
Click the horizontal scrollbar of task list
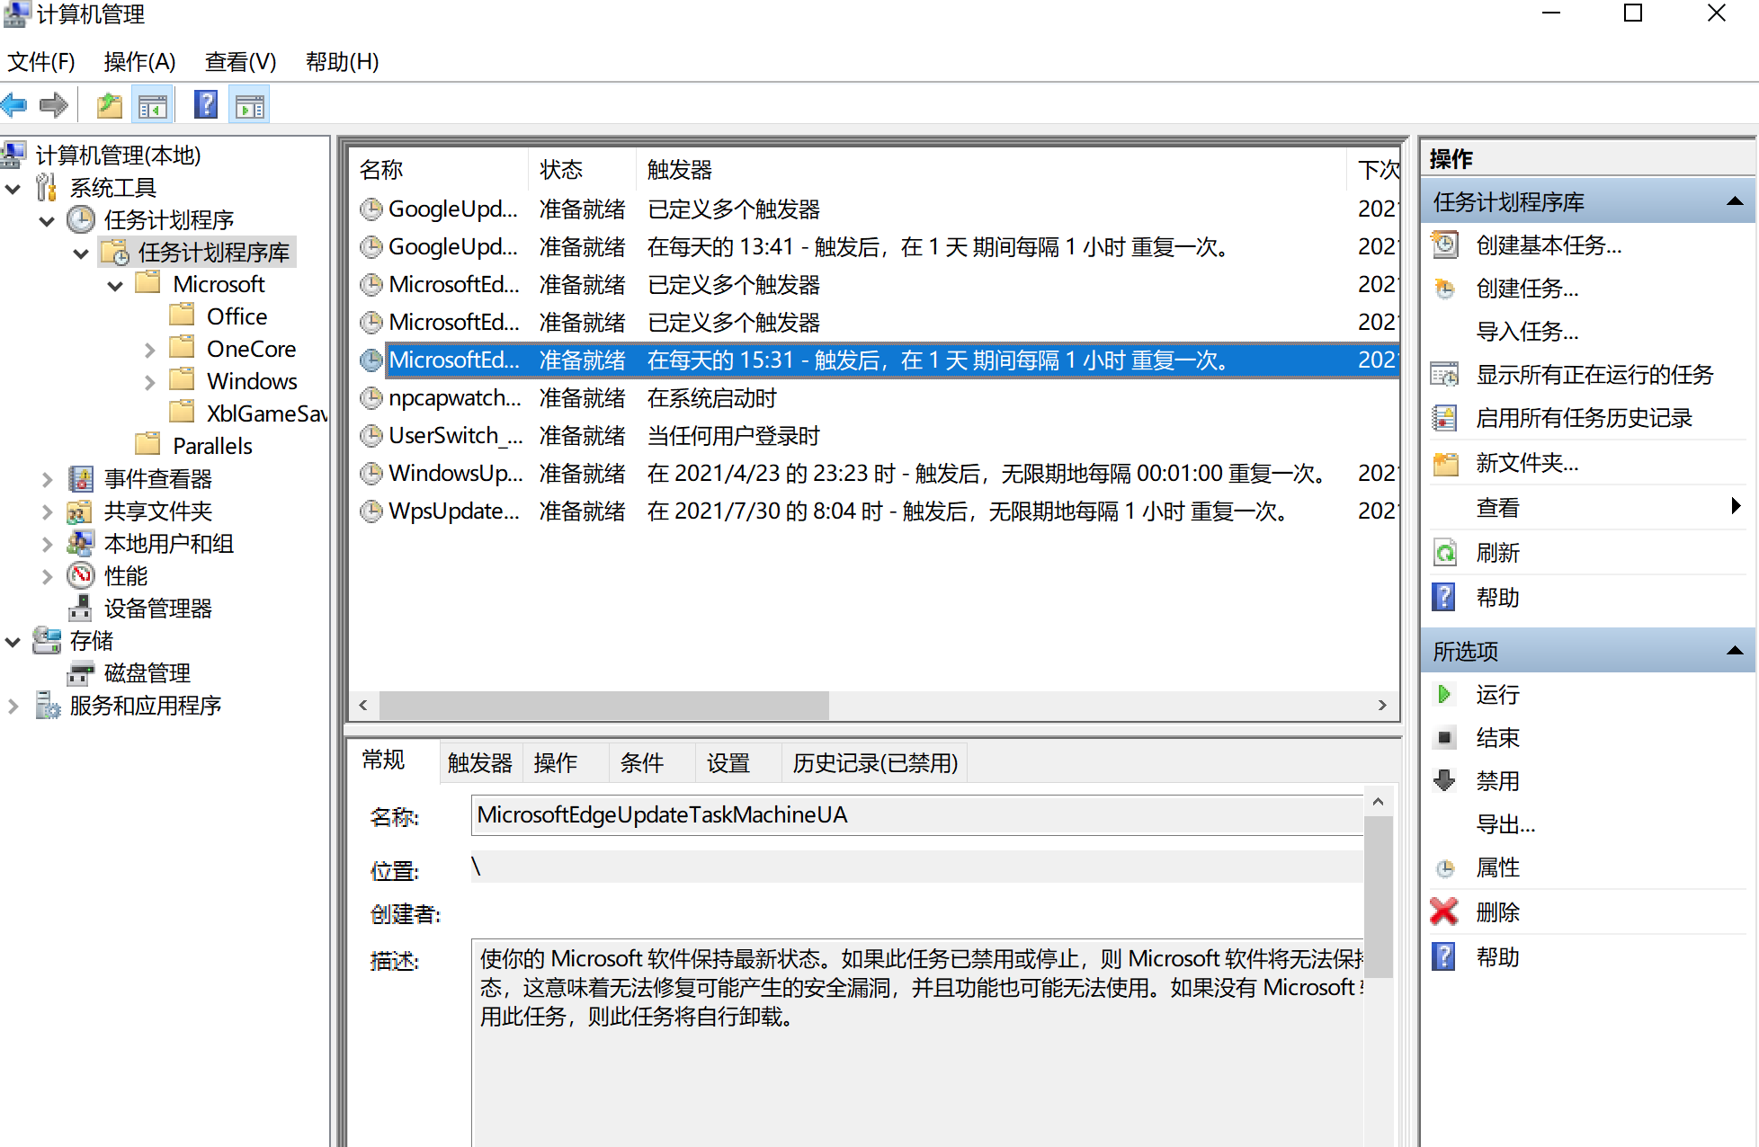pos(603,706)
